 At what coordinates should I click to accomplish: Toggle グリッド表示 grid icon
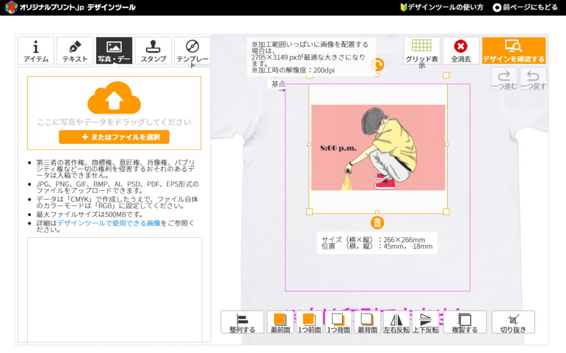point(422,51)
